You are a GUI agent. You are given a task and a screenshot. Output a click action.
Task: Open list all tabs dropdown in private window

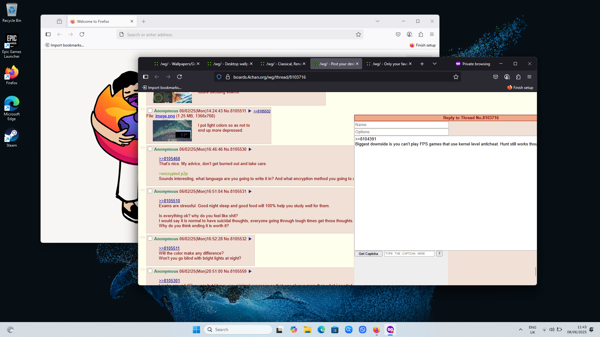pos(434,64)
